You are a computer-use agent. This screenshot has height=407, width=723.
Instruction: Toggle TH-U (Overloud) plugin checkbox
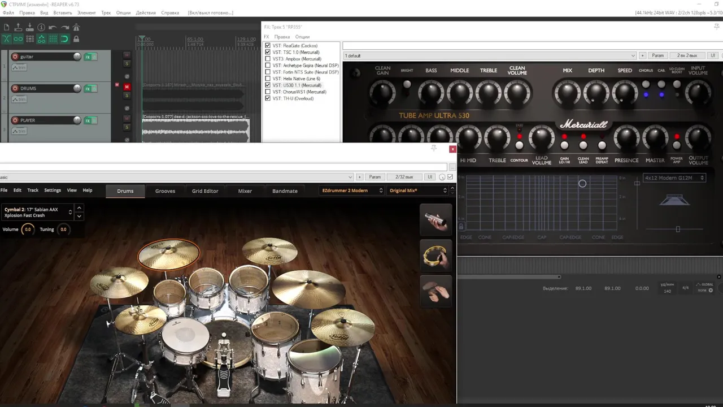(x=268, y=98)
